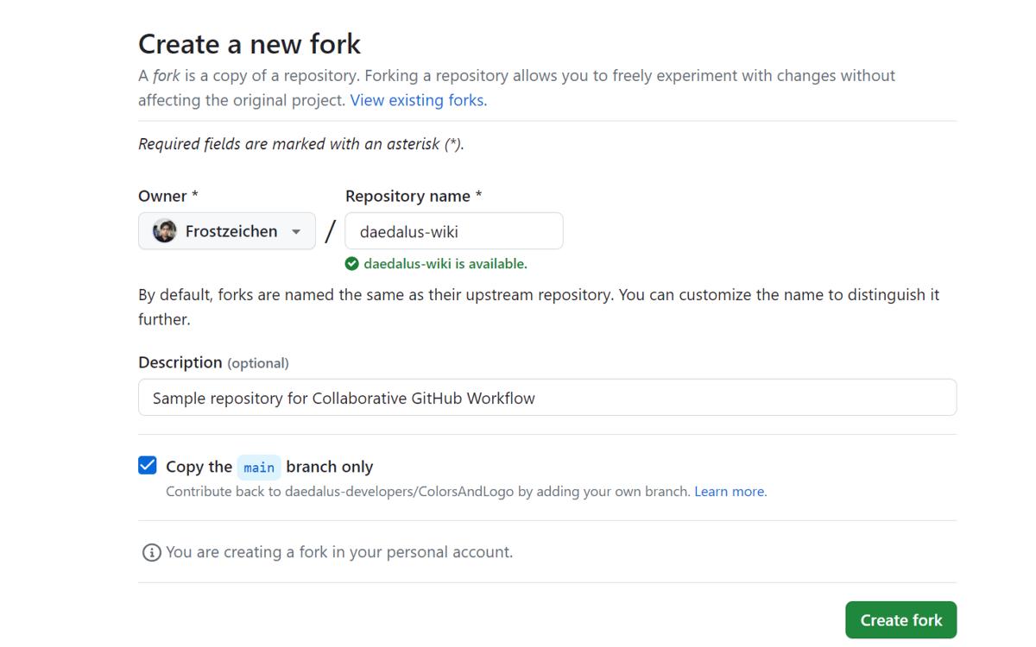Click the caret arrow in the Owner selector

click(x=296, y=232)
